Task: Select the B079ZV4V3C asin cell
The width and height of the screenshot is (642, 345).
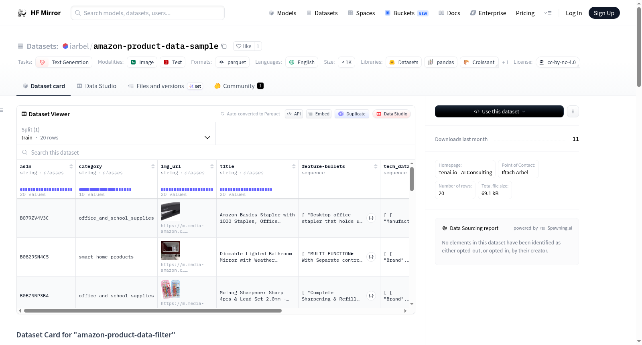Action: coord(46,218)
